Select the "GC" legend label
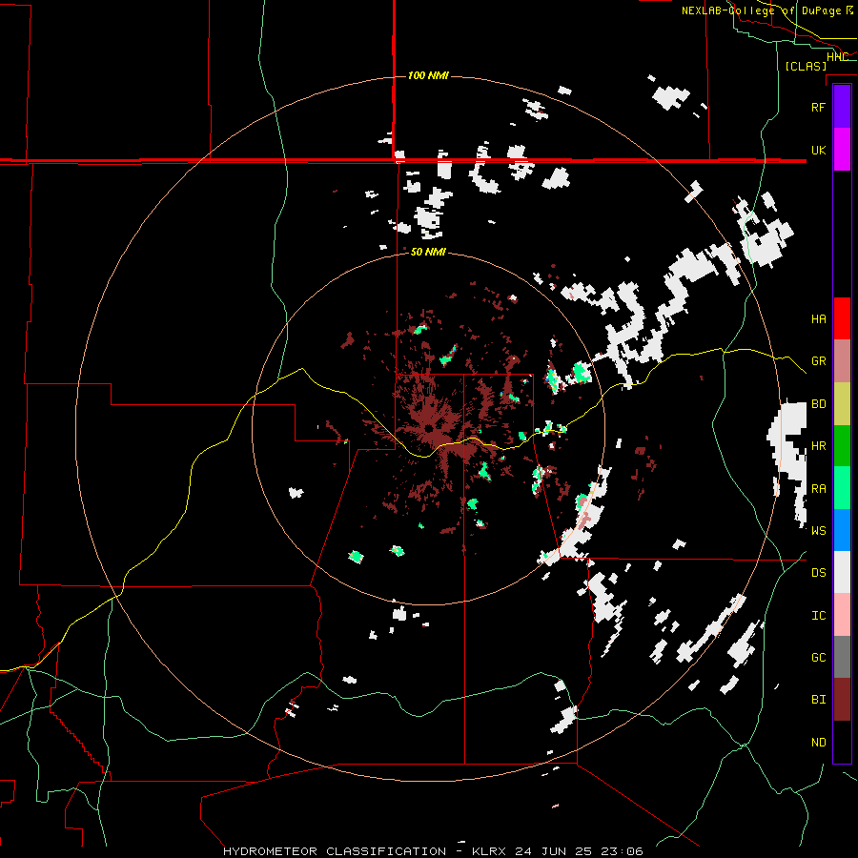This screenshot has height=858, width=858. (x=818, y=658)
